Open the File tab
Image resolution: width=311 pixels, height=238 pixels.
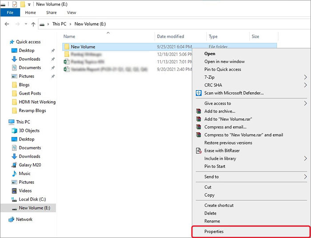point(10,12)
